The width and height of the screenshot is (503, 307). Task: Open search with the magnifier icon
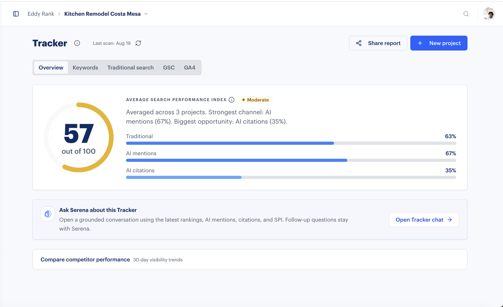click(466, 14)
